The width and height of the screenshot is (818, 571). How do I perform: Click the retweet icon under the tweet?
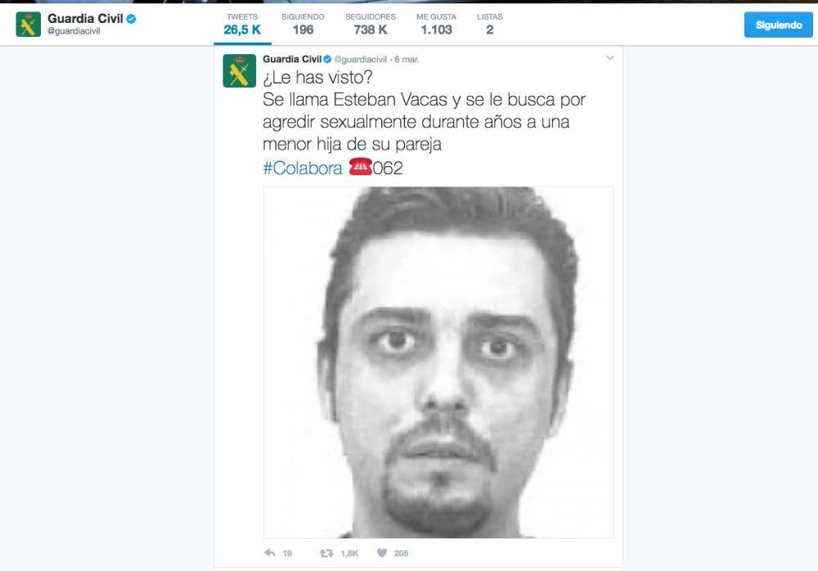click(326, 553)
